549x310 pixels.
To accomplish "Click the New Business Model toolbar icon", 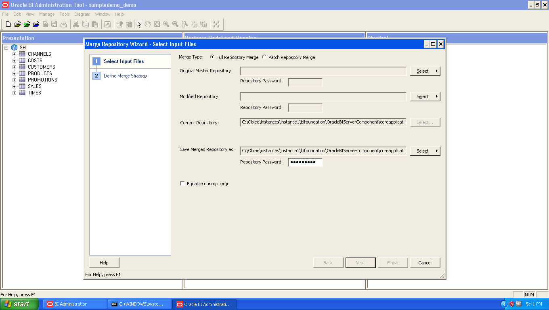I will [x=119, y=24].
